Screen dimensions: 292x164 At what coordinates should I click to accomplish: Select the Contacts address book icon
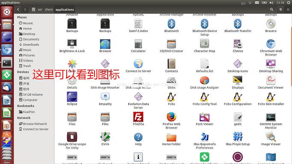[x=171, y=64]
